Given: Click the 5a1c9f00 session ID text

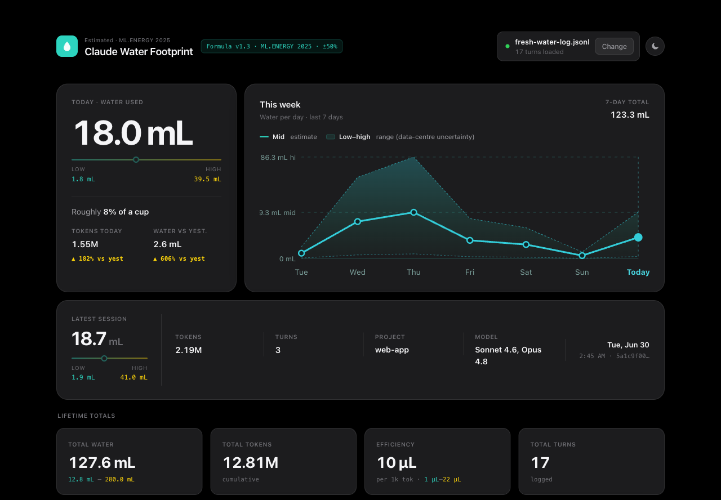Looking at the screenshot, I should (x=631, y=356).
